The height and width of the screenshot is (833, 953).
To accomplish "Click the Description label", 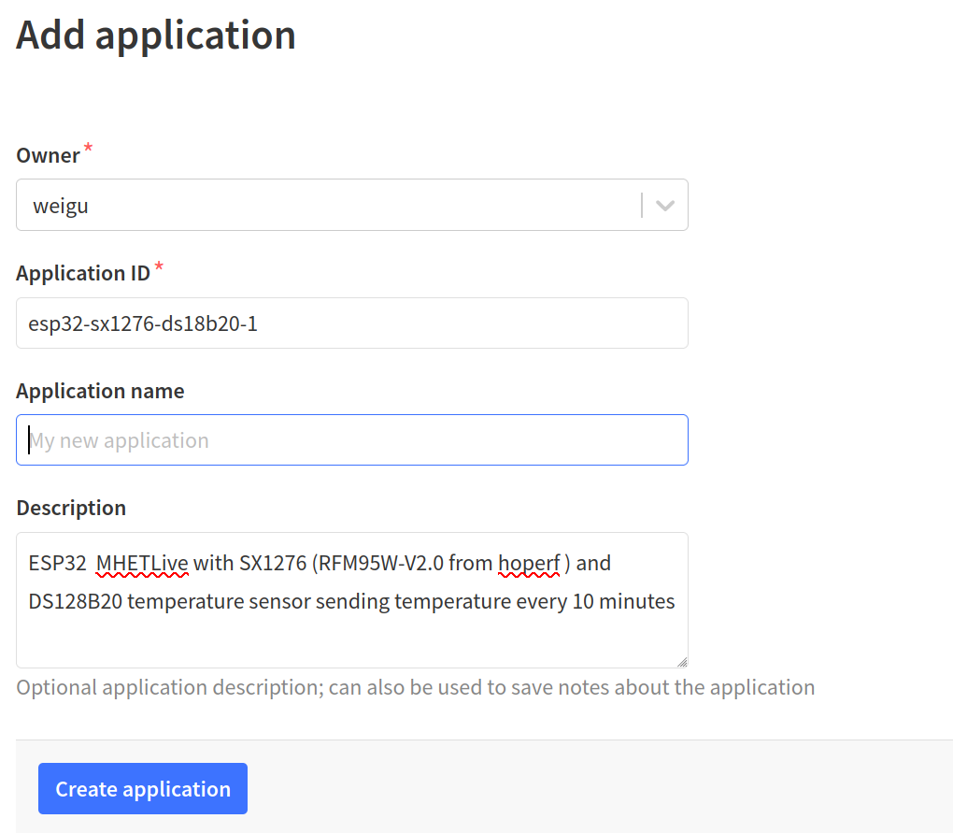I will 71,509.
